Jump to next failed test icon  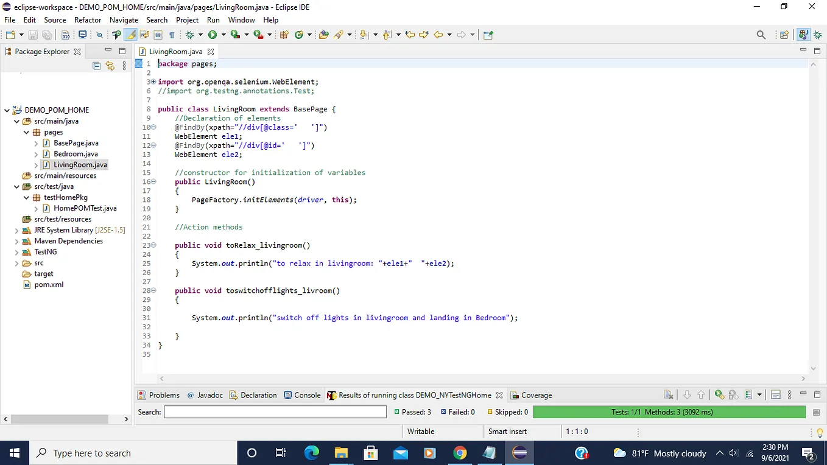pos(687,395)
